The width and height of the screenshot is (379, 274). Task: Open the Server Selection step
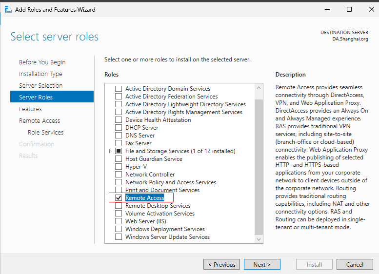click(41, 86)
